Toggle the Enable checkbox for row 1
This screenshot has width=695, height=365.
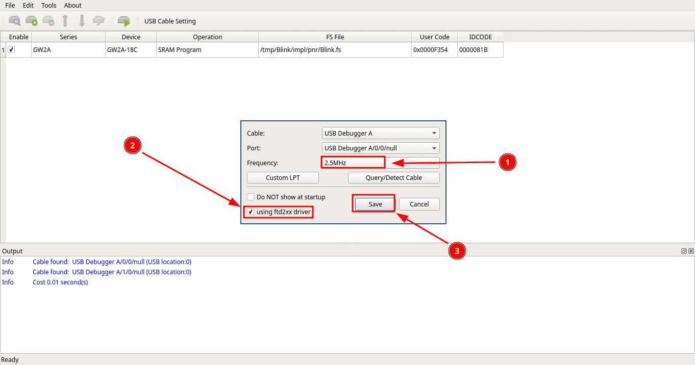(11, 50)
